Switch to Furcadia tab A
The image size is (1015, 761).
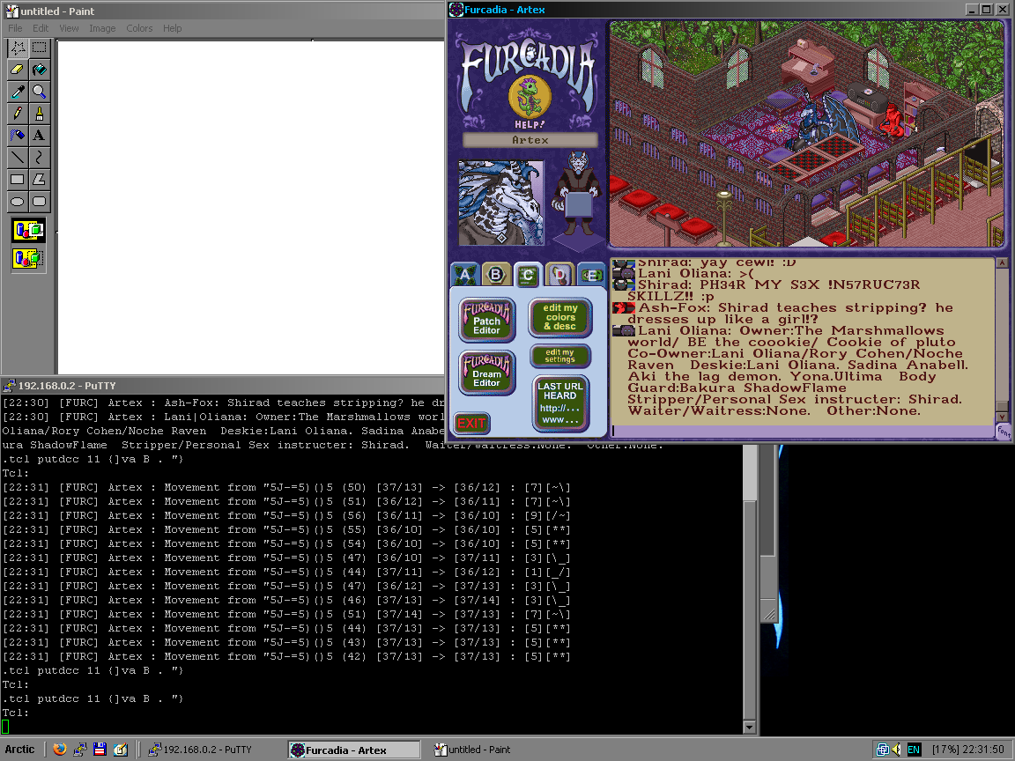(x=465, y=275)
